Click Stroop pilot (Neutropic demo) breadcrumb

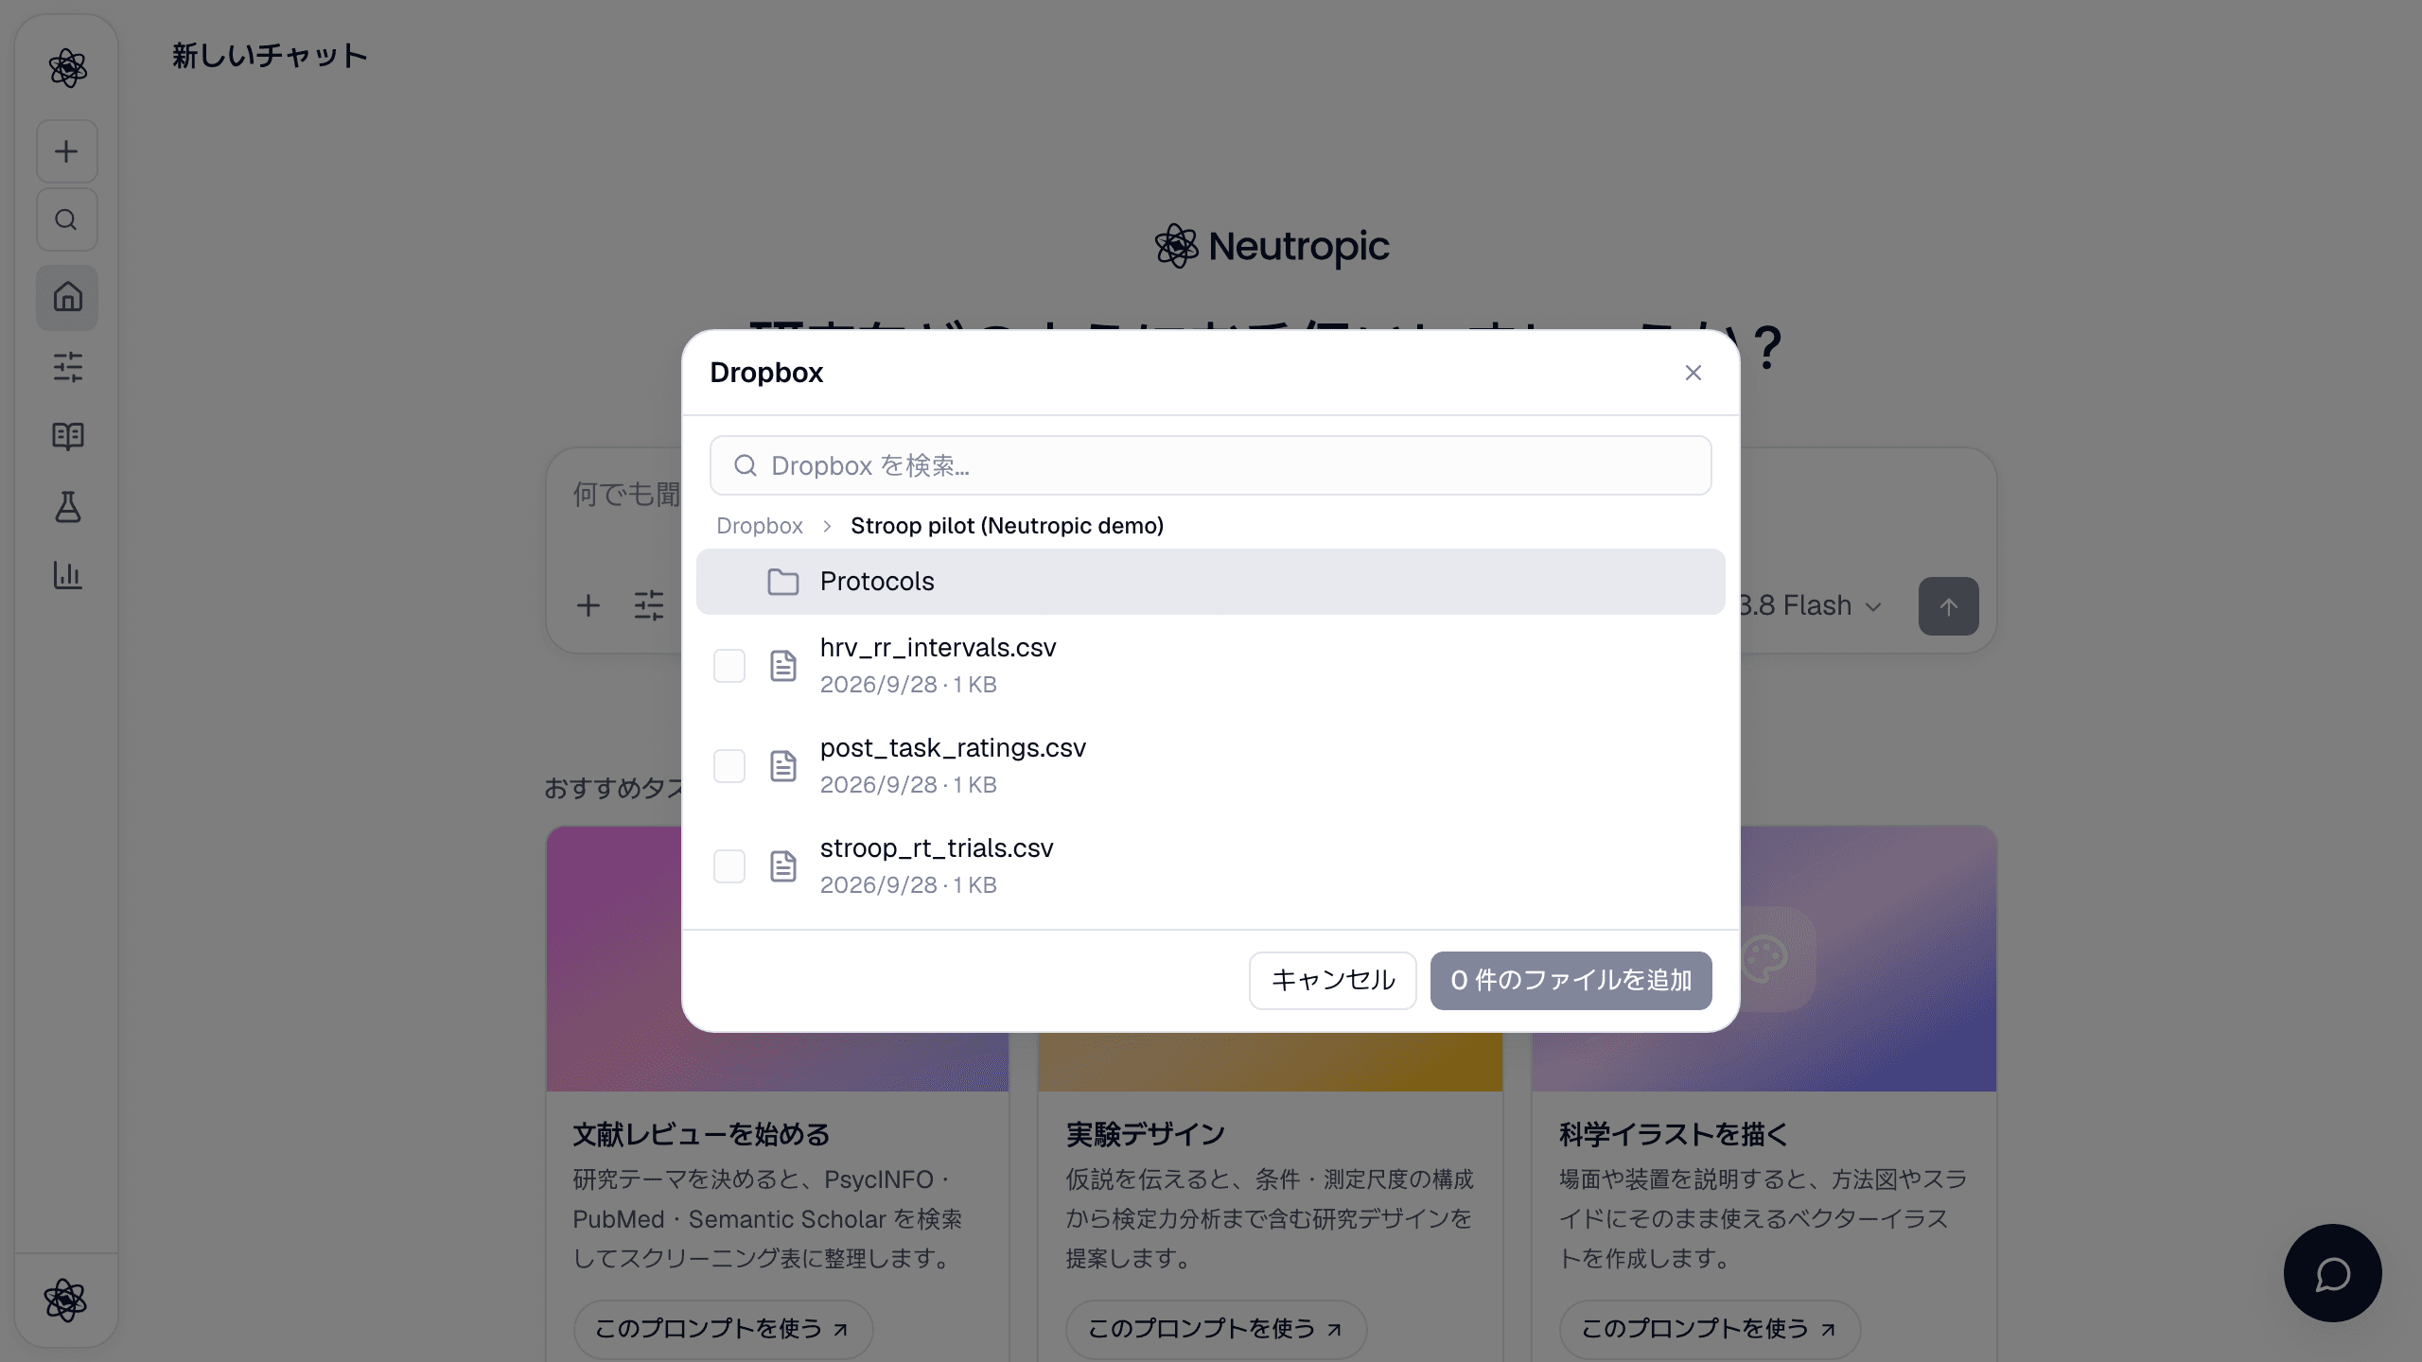coord(1007,526)
